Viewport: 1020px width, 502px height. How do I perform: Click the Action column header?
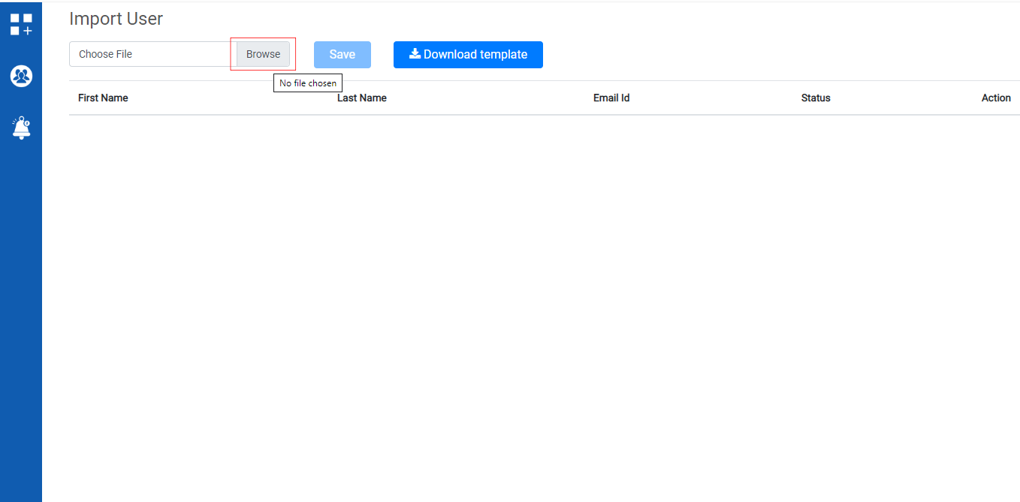(x=996, y=98)
